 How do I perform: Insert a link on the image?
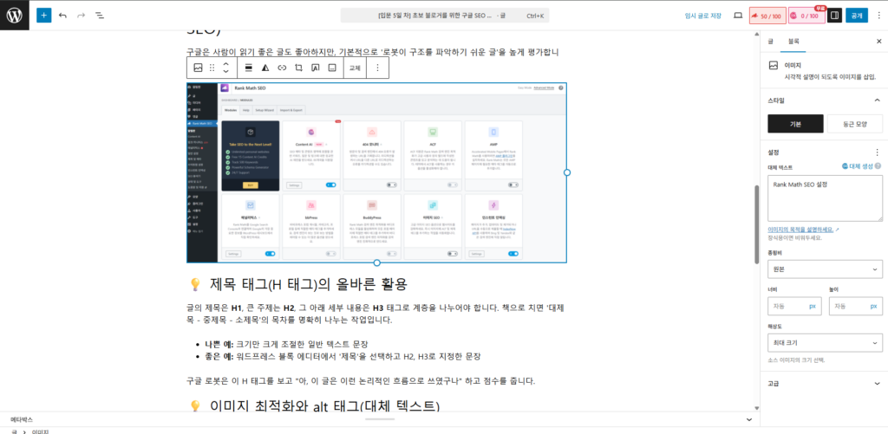click(x=282, y=68)
